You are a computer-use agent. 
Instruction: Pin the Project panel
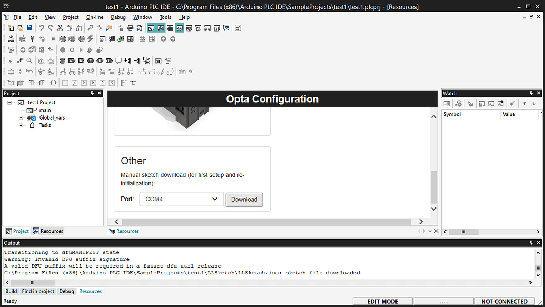[93, 93]
